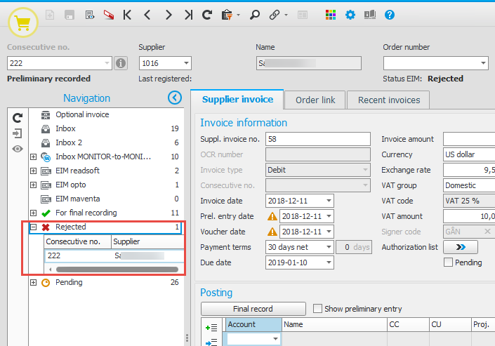Screen dimensions: 495x346
Task: Switch to the Order link tab
Action: tap(315, 100)
